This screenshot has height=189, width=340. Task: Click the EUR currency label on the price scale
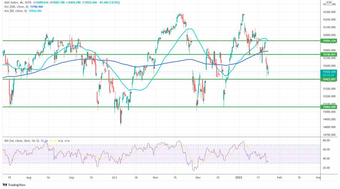click(329, 3)
